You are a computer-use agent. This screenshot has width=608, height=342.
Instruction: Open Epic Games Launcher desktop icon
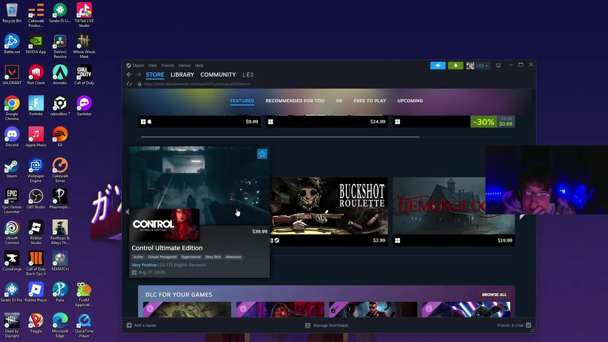[12, 201]
